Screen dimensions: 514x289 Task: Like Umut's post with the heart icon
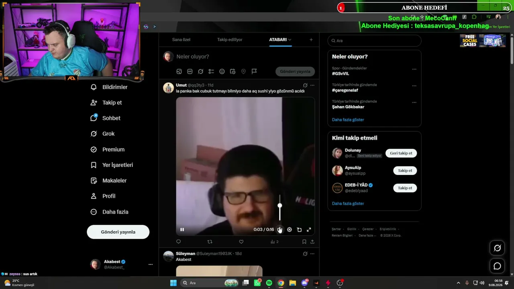coord(241,242)
